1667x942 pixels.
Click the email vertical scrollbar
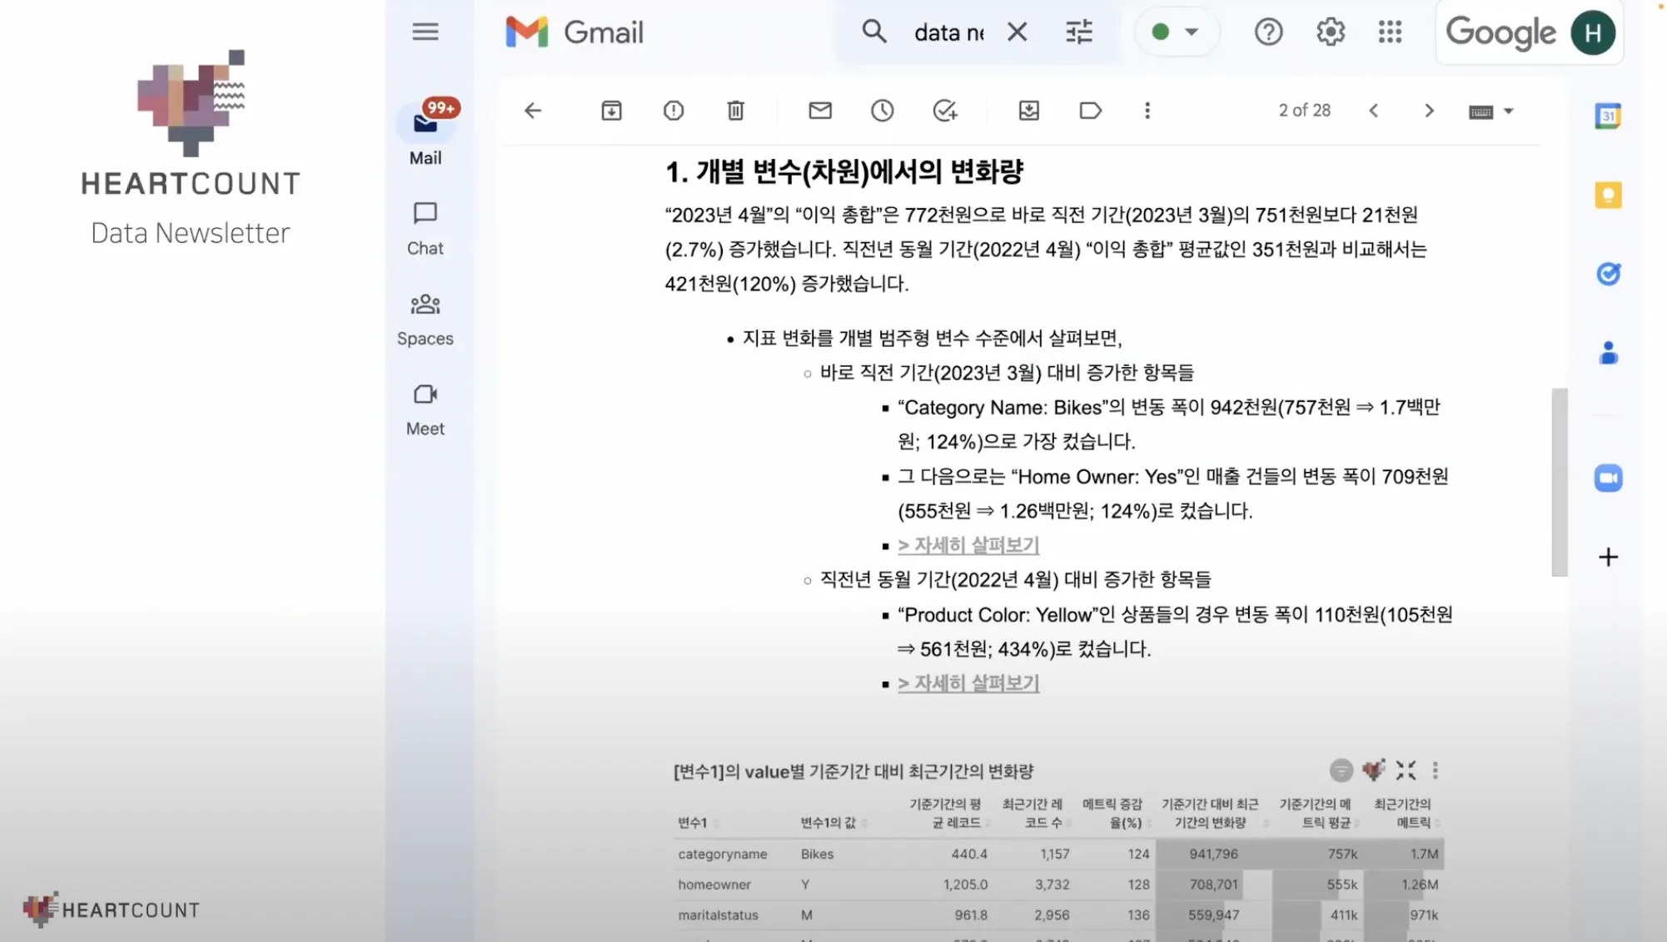click(1559, 481)
